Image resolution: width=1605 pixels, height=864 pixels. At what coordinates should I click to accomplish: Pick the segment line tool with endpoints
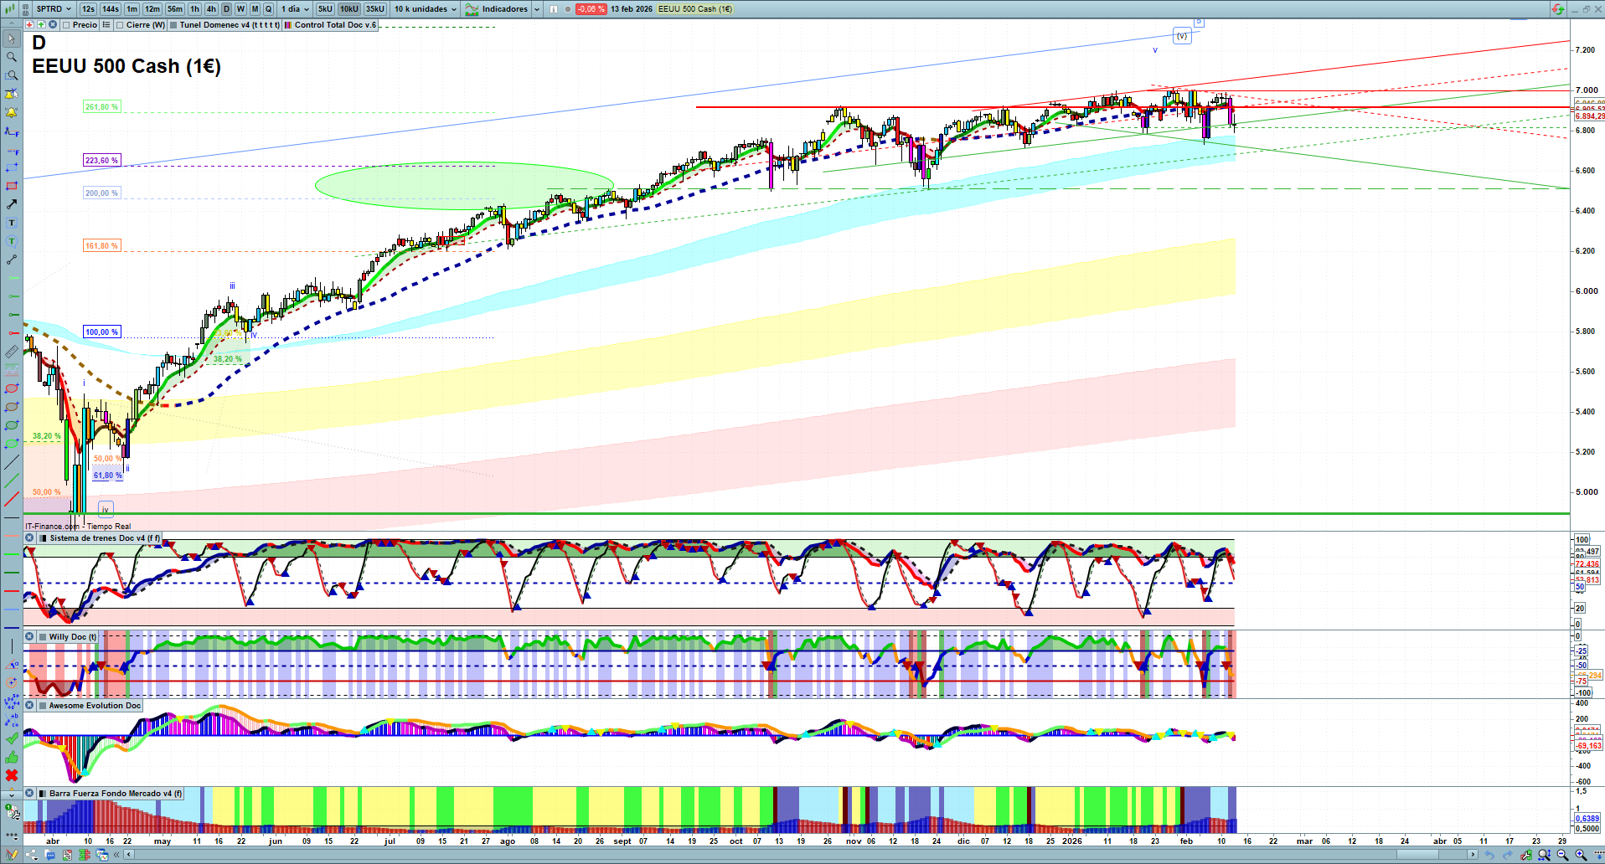point(12,260)
